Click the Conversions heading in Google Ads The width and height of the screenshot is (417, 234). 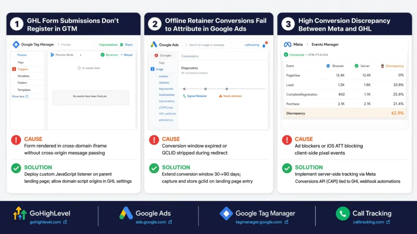pos(190,56)
